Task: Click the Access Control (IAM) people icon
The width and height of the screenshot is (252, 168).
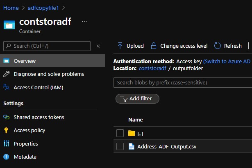Action: coord(6,87)
